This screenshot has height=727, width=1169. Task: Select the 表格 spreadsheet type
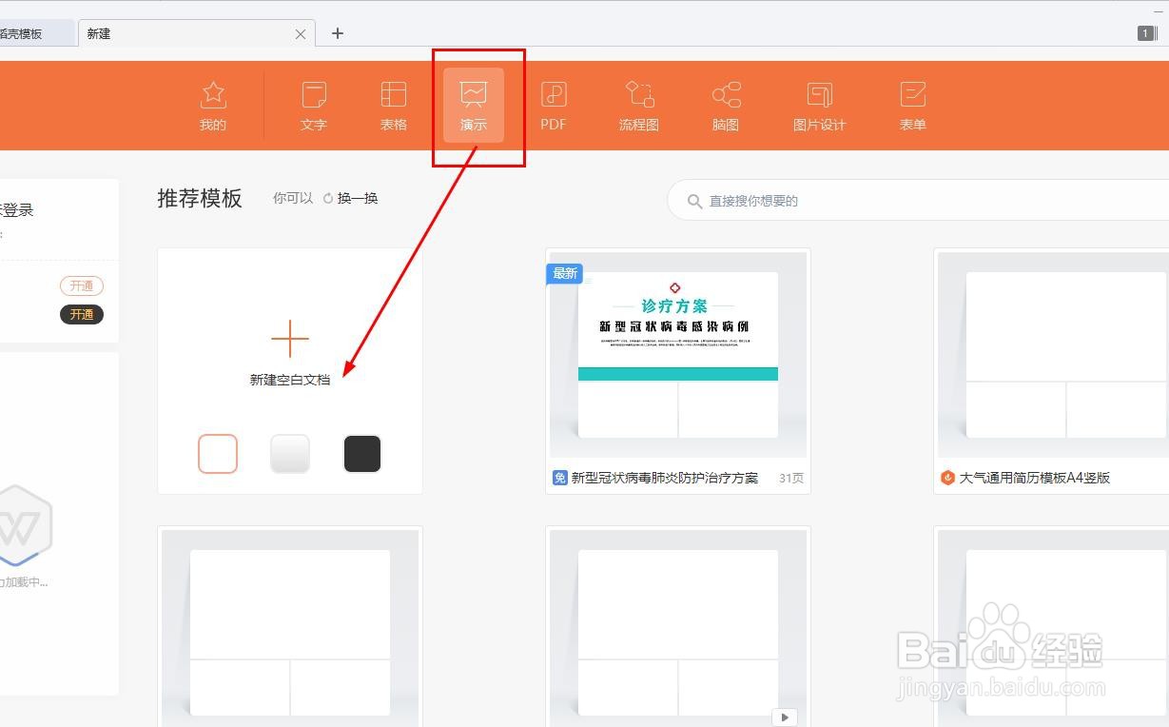pos(394,106)
